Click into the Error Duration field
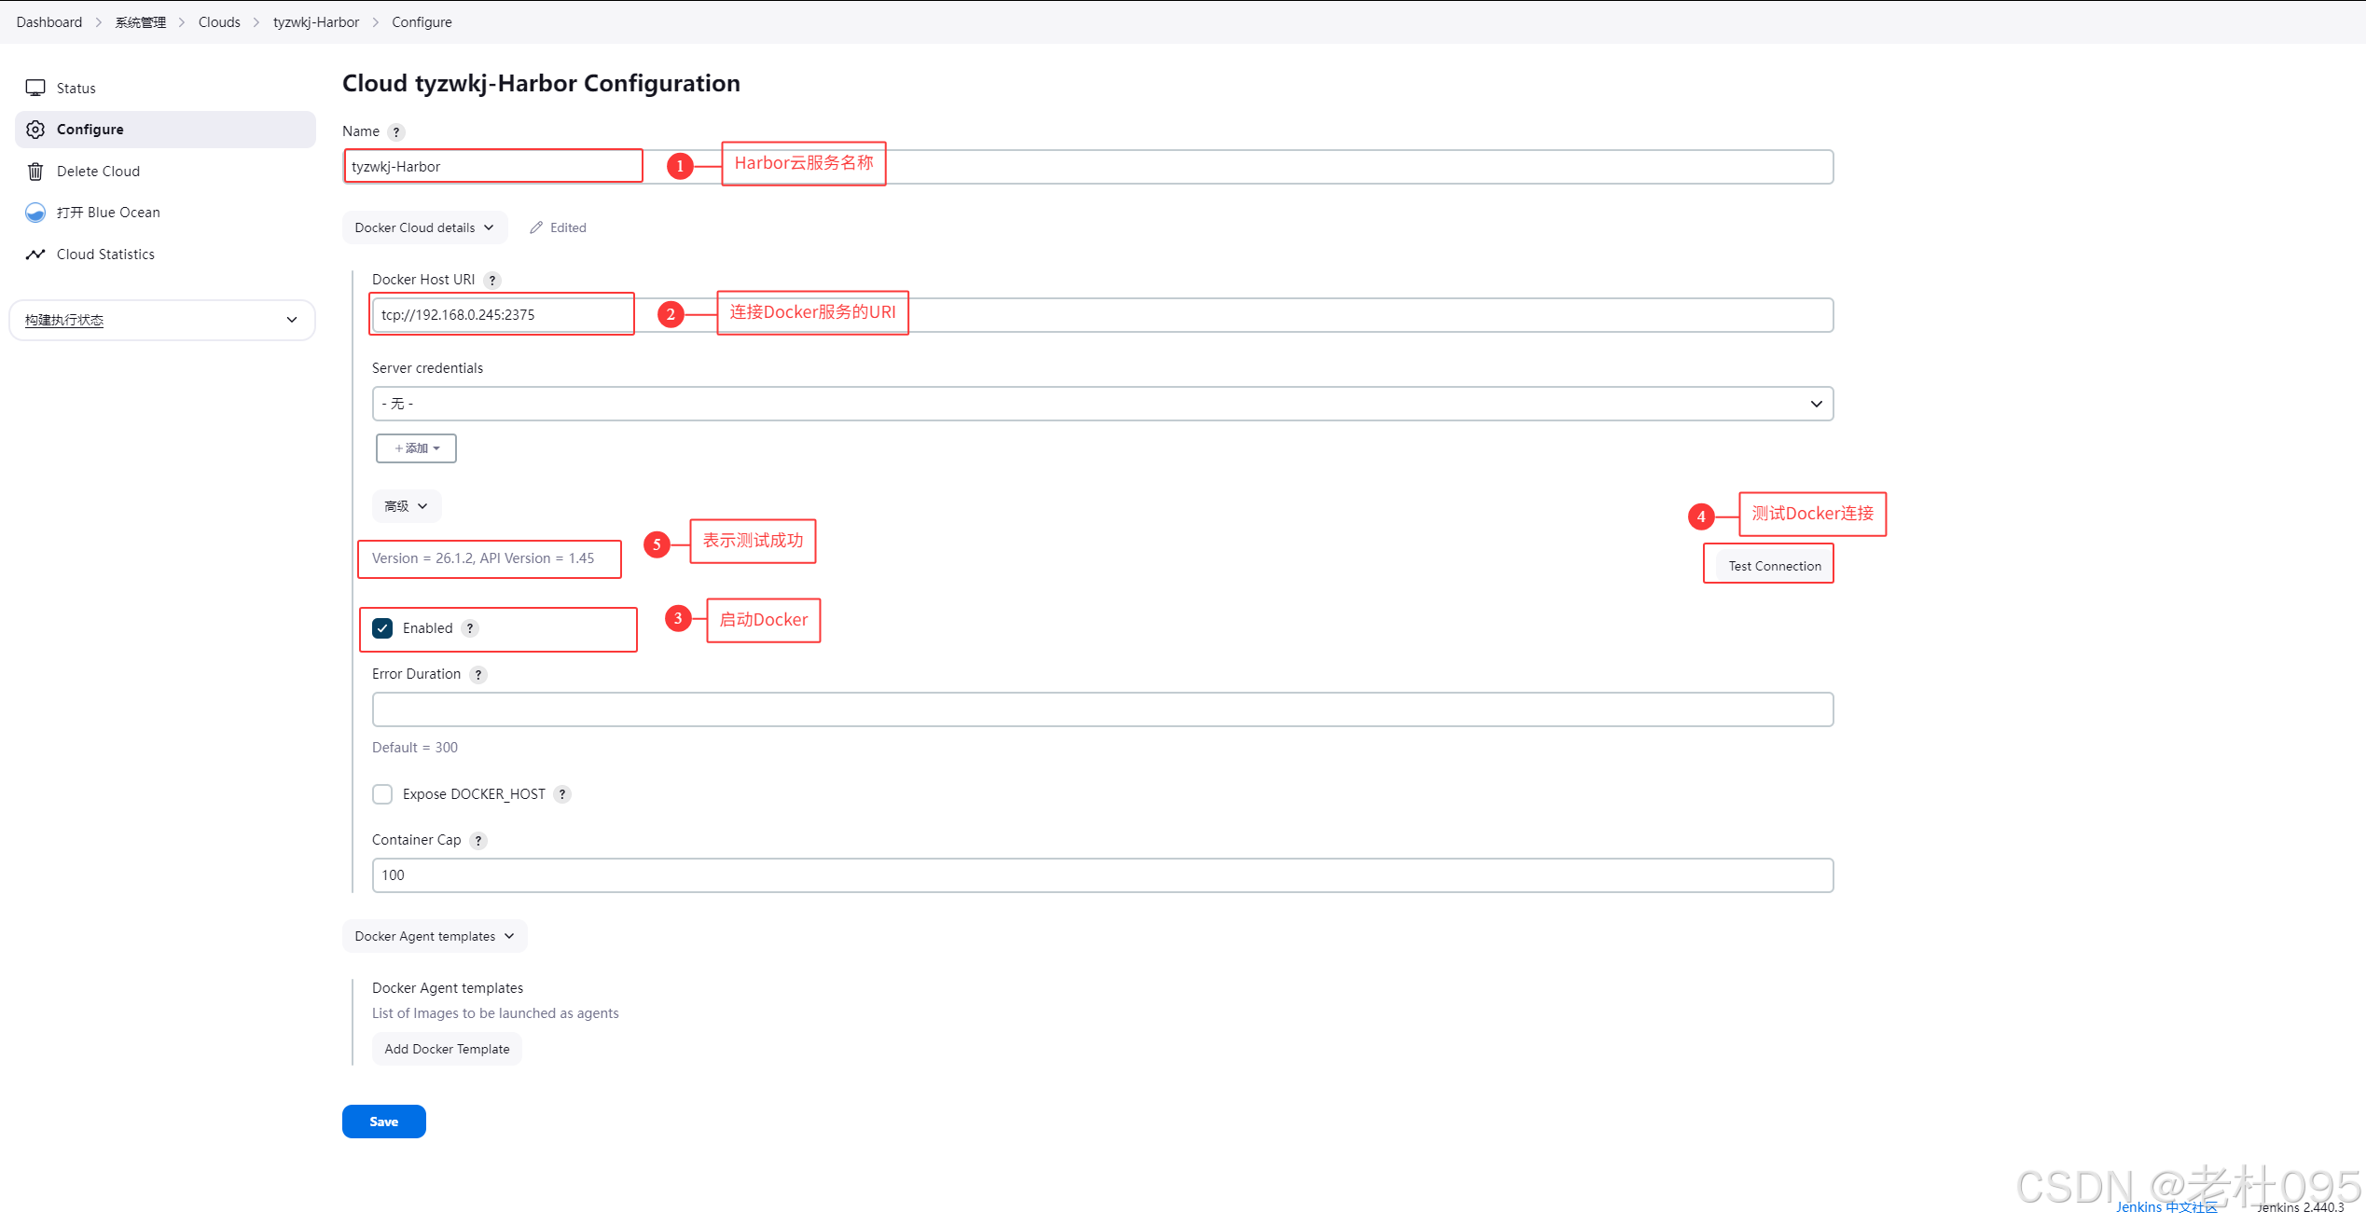 (1102, 709)
